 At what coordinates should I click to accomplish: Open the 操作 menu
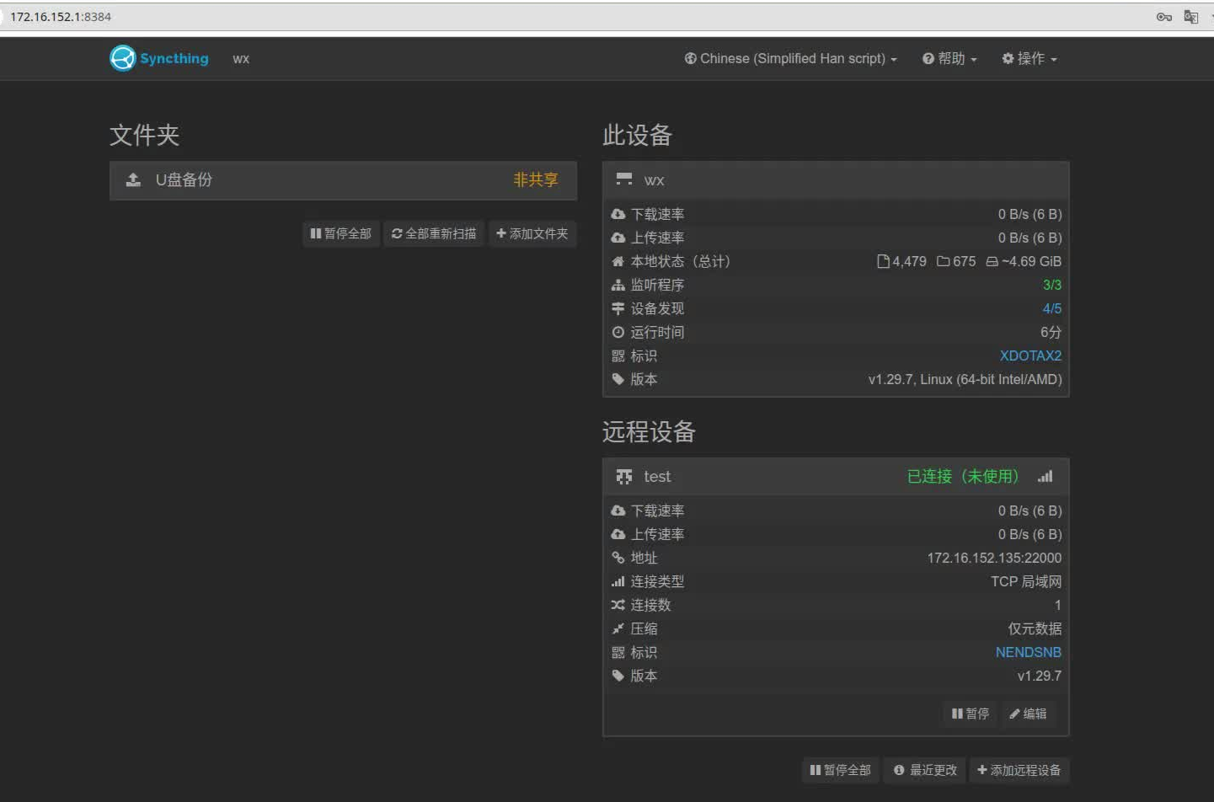click(1029, 58)
